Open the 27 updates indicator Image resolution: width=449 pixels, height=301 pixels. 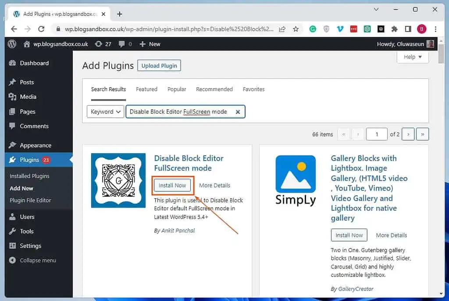coord(103,44)
